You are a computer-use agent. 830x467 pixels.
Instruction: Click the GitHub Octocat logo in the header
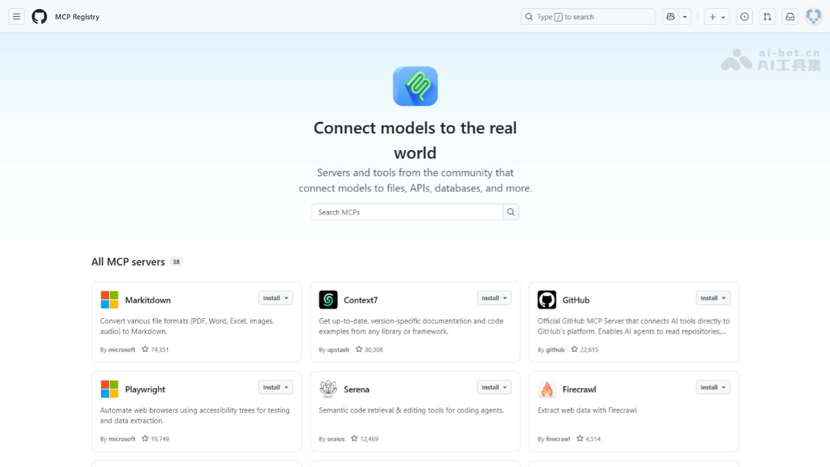[x=39, y=17]
